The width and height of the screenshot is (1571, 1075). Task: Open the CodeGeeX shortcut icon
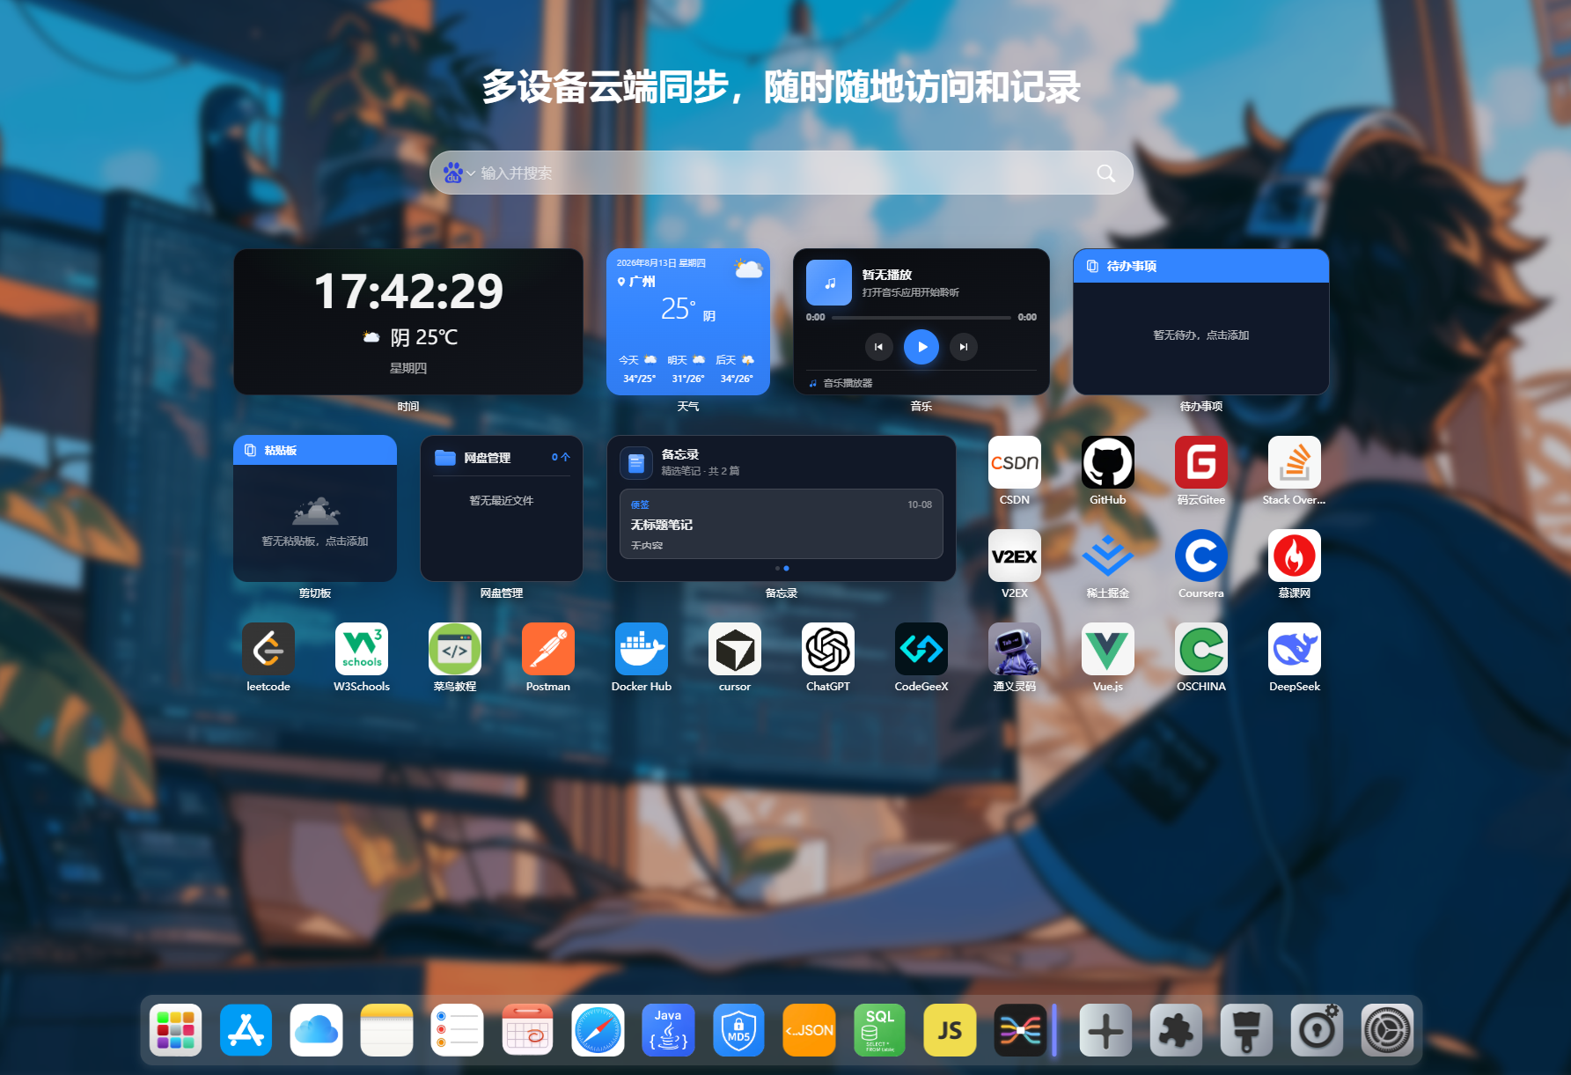(x=921, y=649)
